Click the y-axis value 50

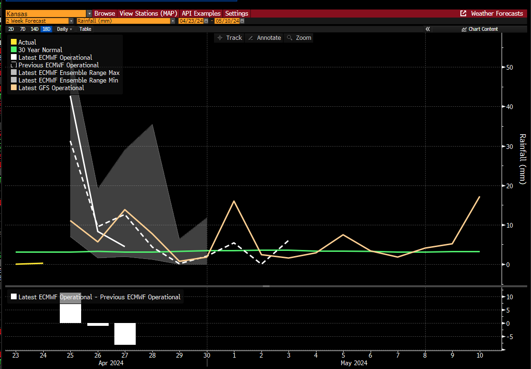point(510,67)
